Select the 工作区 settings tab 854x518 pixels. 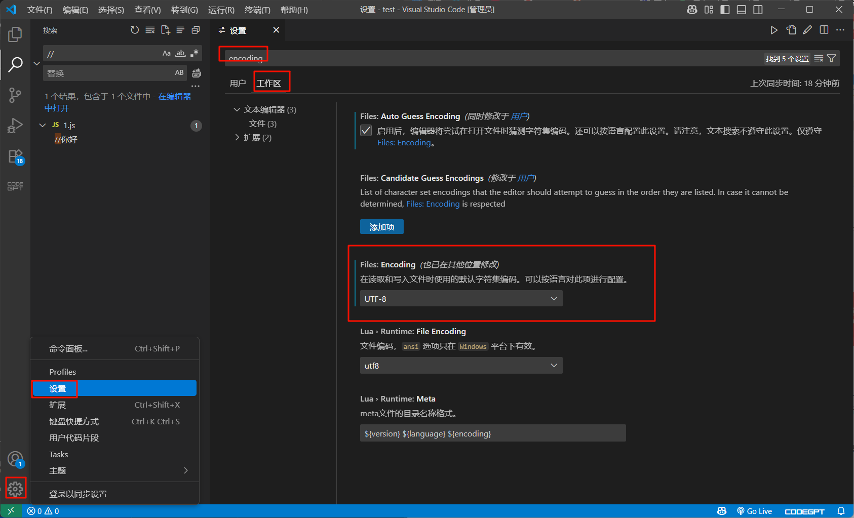[x=268, y=83]
